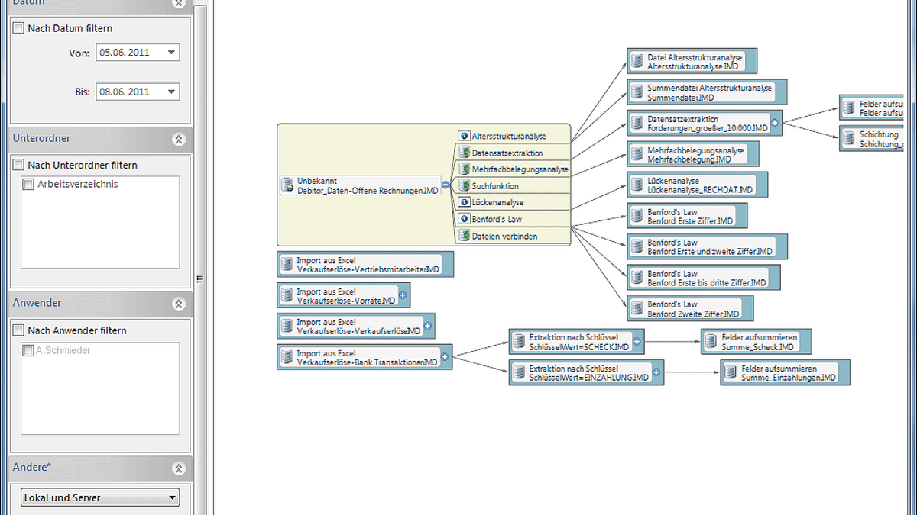Click the database icon of Benford Zweite Ziffer.IMD
The height and width of the screenshot is (515, 917).
[x=637, y=308]
